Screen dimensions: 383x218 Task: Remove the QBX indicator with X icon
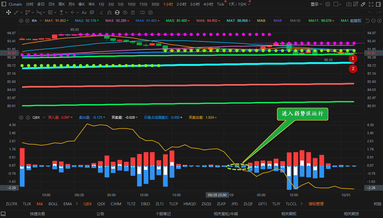tap(27, 117)
